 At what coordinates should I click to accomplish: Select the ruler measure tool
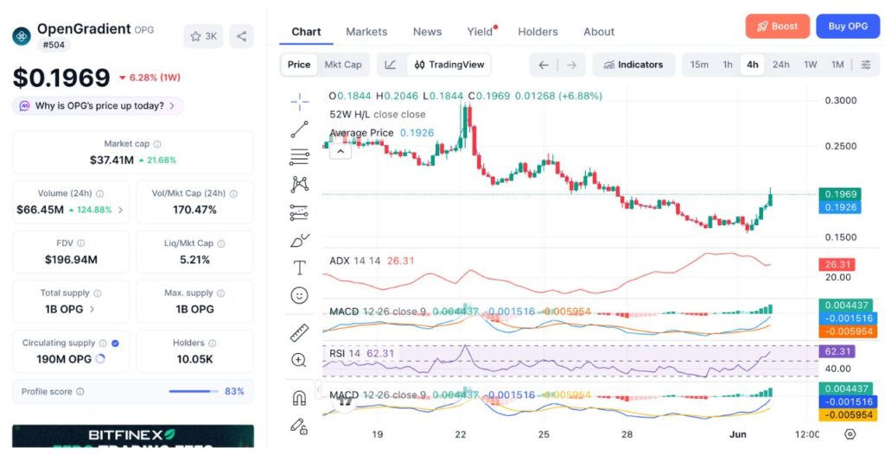click(299, 333)
